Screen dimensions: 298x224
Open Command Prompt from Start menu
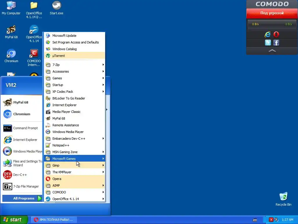click(22, 128)
